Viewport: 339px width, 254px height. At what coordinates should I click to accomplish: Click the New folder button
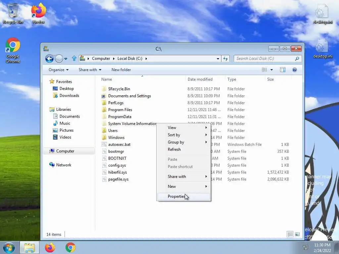pyautogui.click(x=121, y=70)
